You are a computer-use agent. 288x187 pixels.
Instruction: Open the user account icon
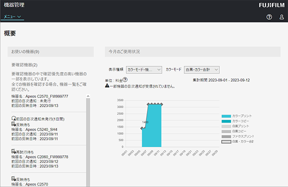tap(282, 17)
